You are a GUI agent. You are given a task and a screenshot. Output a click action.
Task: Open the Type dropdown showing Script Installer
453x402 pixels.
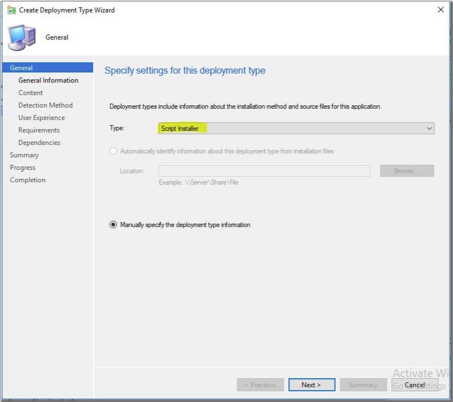[x=296, y=128]
